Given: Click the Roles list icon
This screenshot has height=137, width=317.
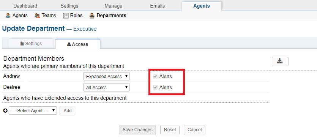Looking at the screenshot, I should (66, 16).
